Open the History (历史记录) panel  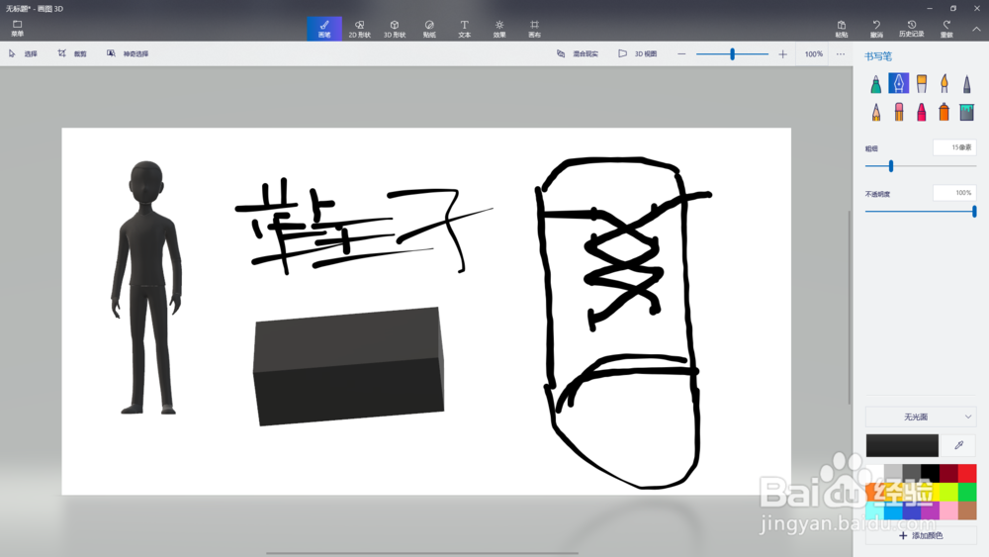pyautogui.click(x=912, y=29)
